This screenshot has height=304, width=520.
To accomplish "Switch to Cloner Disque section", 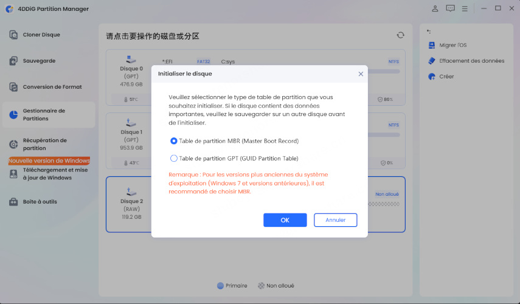I will click(x=41, y=35).
